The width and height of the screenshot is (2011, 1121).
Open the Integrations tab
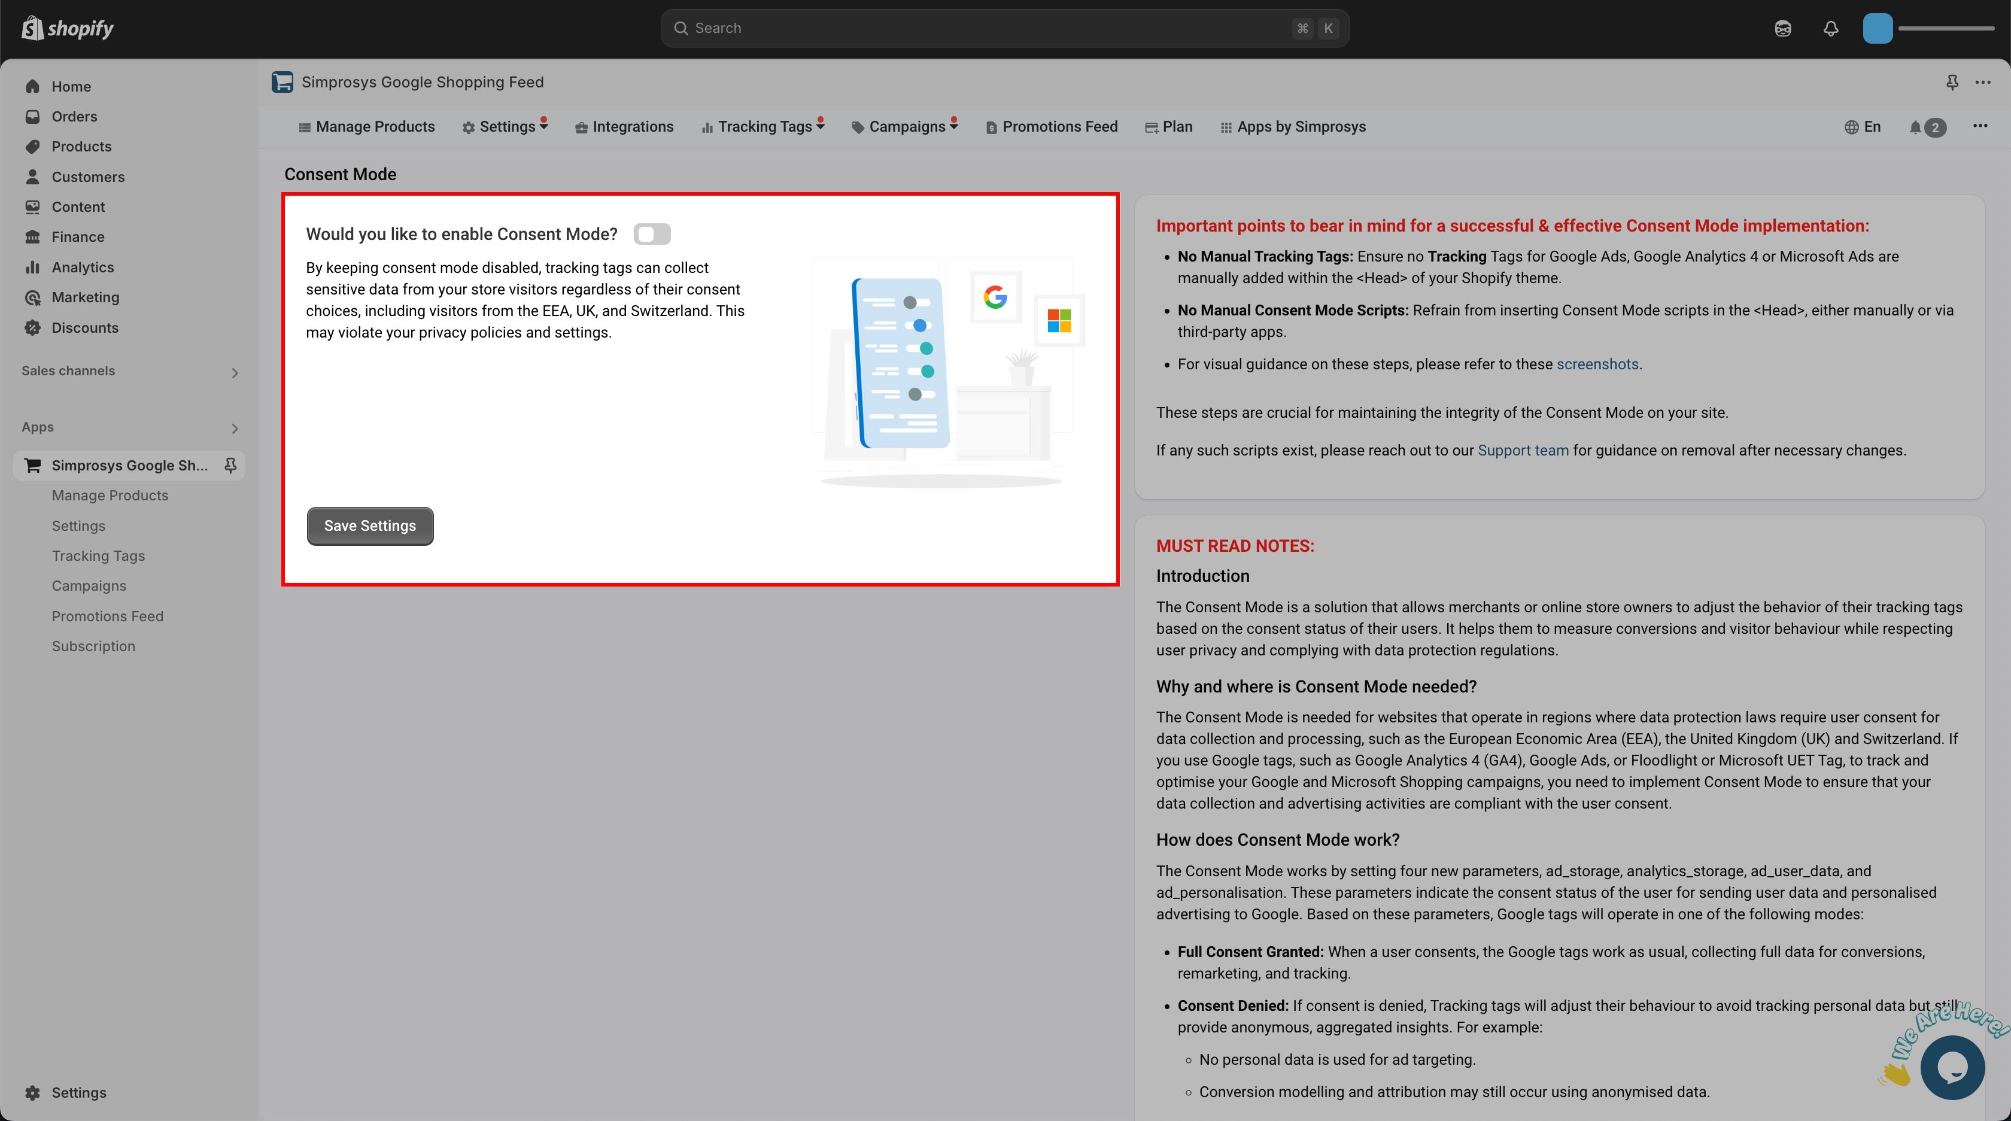click(x=624, y=126)
